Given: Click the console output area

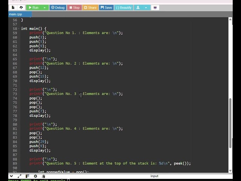Looking at the screenshot, I should pyautogui.click(x=120, y=180).
